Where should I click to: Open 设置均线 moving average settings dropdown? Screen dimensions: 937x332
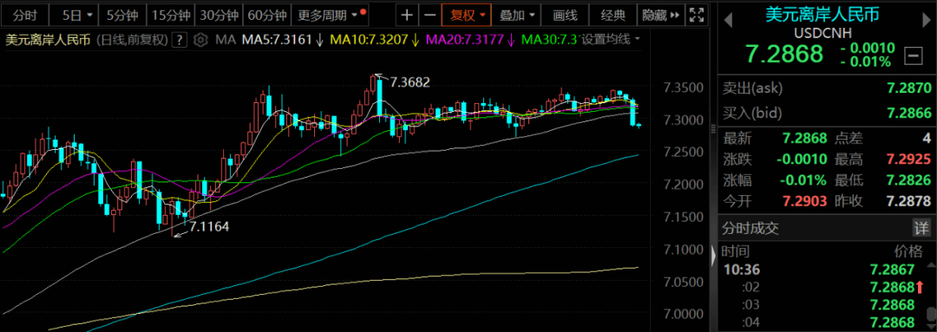click(x=611, y=40)
